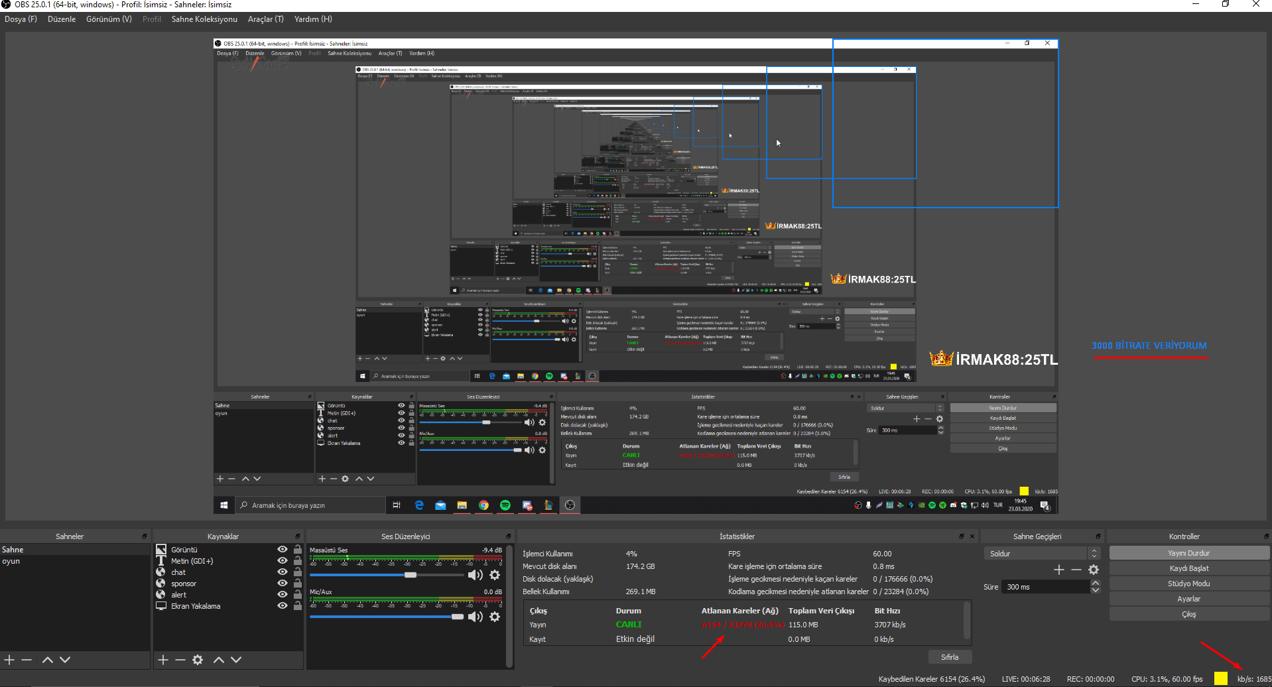Click the Süre 300 ms duration field
The height and width of the screenshot is (687, 1272).
pos(1047,587)
